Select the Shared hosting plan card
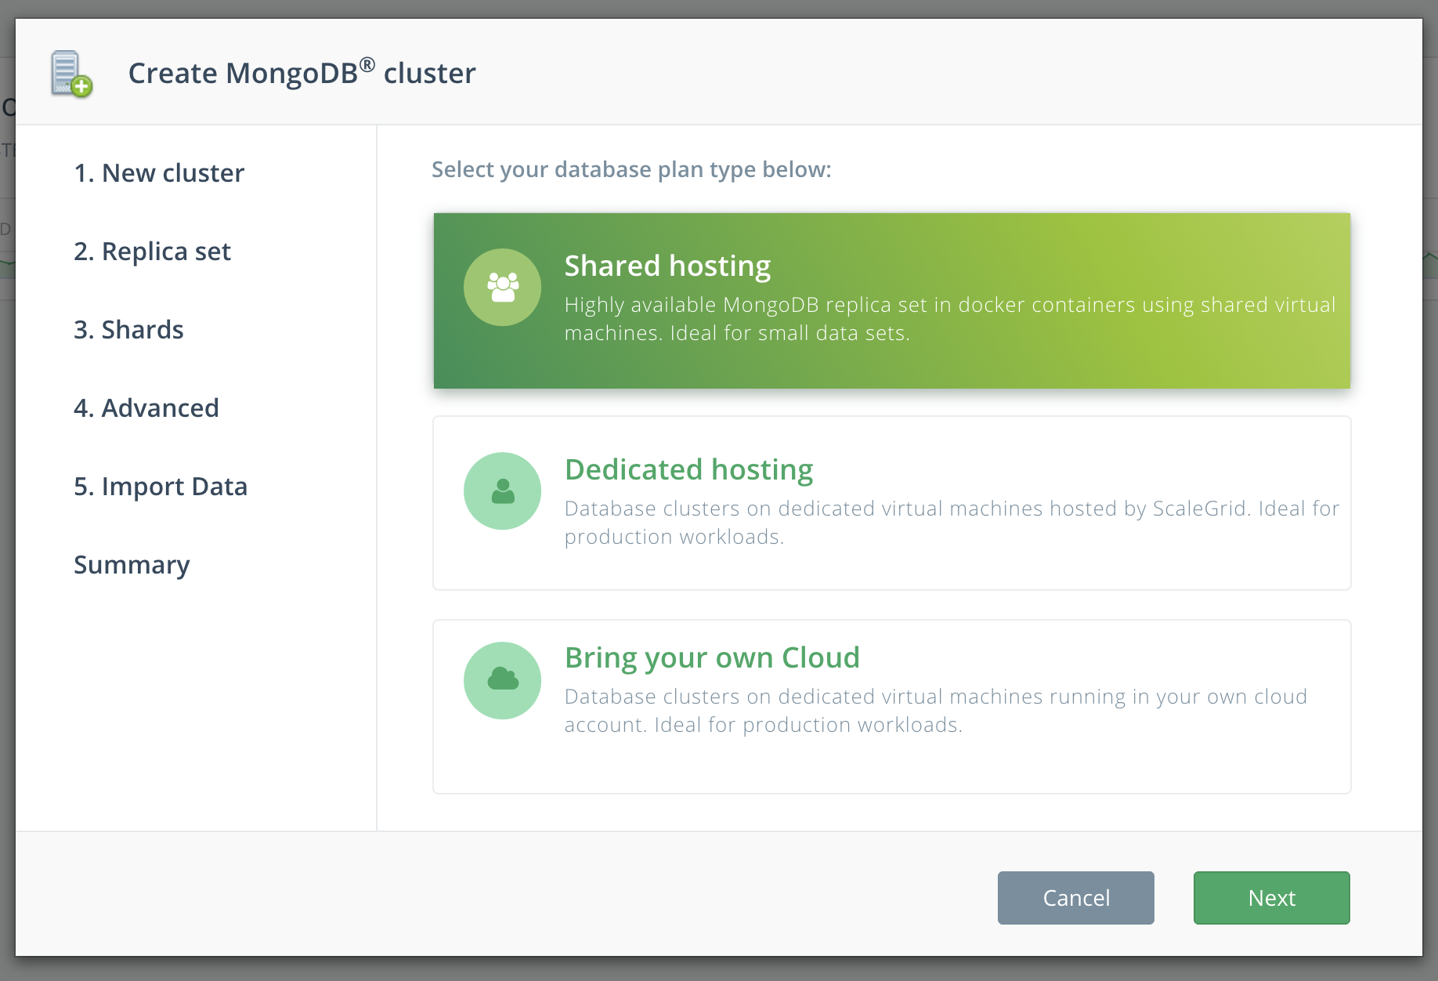This screenshot has width=1438, height=981. (892, 301)
